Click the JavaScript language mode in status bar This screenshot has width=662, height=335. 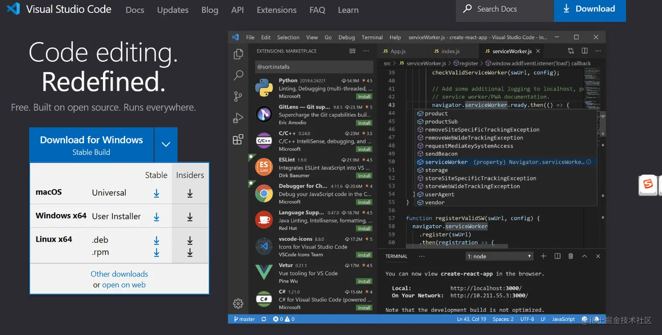[563, 319]
